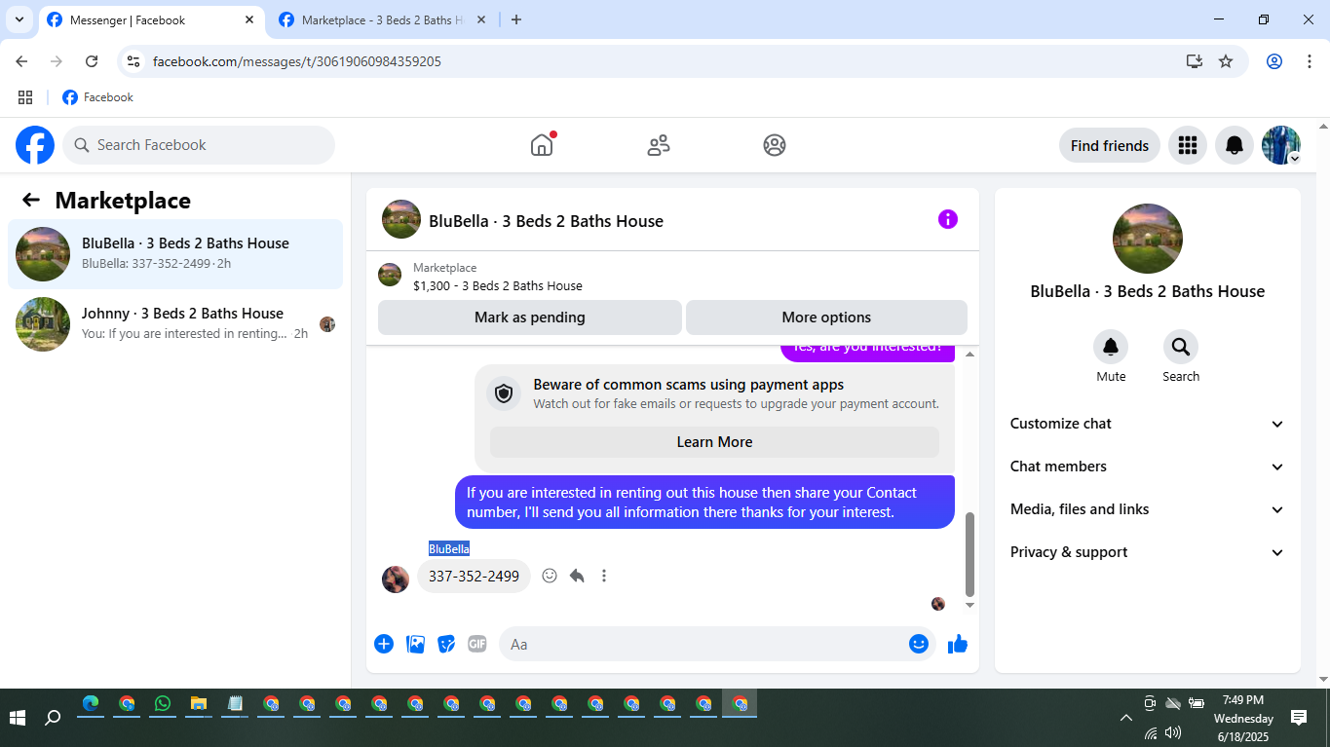Expand the Chat members section
The width and height of the screenshot is (1330, 747).
(1148, 467)
